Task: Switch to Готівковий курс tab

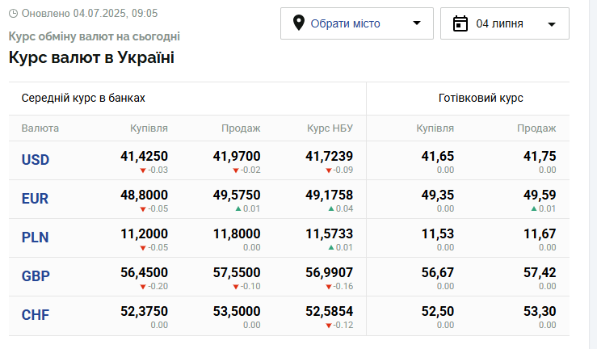Action: [x=481, y=98]
